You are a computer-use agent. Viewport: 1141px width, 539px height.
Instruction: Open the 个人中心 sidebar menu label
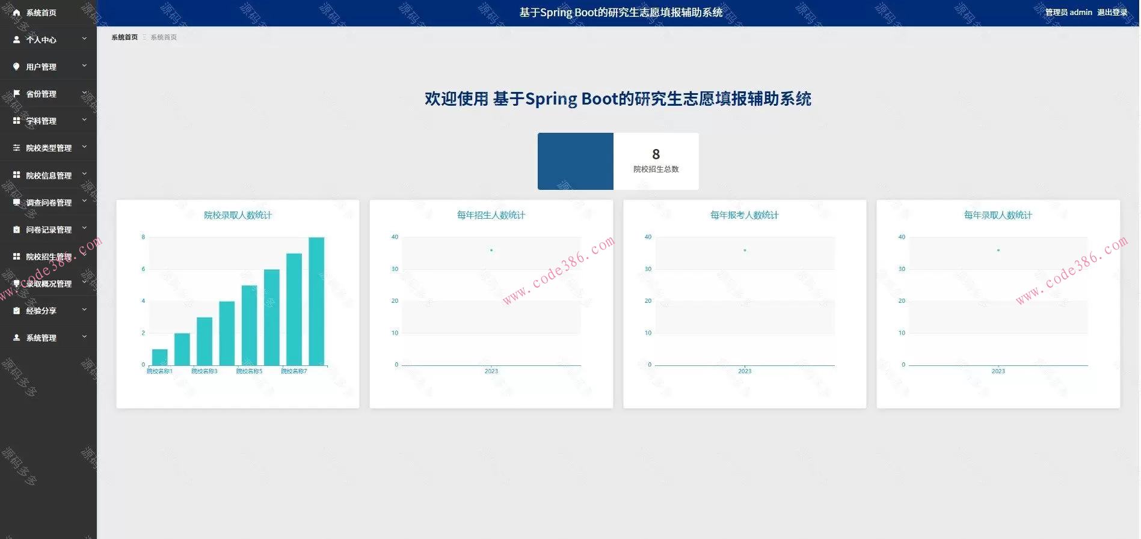click(41, 40)
